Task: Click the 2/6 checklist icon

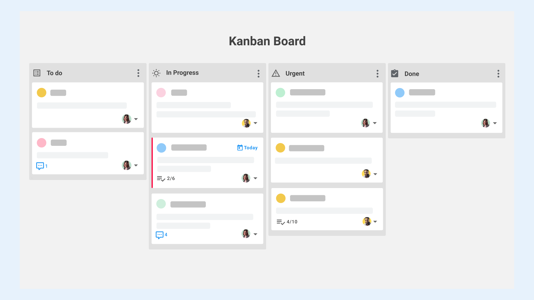Action: click(x=161, y=178)
